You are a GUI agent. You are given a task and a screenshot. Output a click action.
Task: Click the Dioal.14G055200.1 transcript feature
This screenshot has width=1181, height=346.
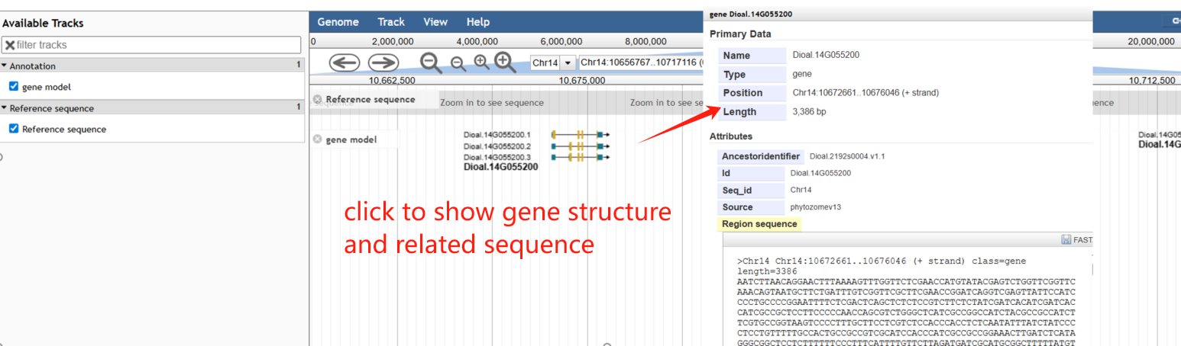tap(580, 134)
